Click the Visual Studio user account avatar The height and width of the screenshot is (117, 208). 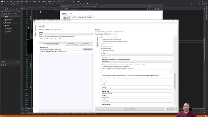pyautogui.click(x=194, y=1)
